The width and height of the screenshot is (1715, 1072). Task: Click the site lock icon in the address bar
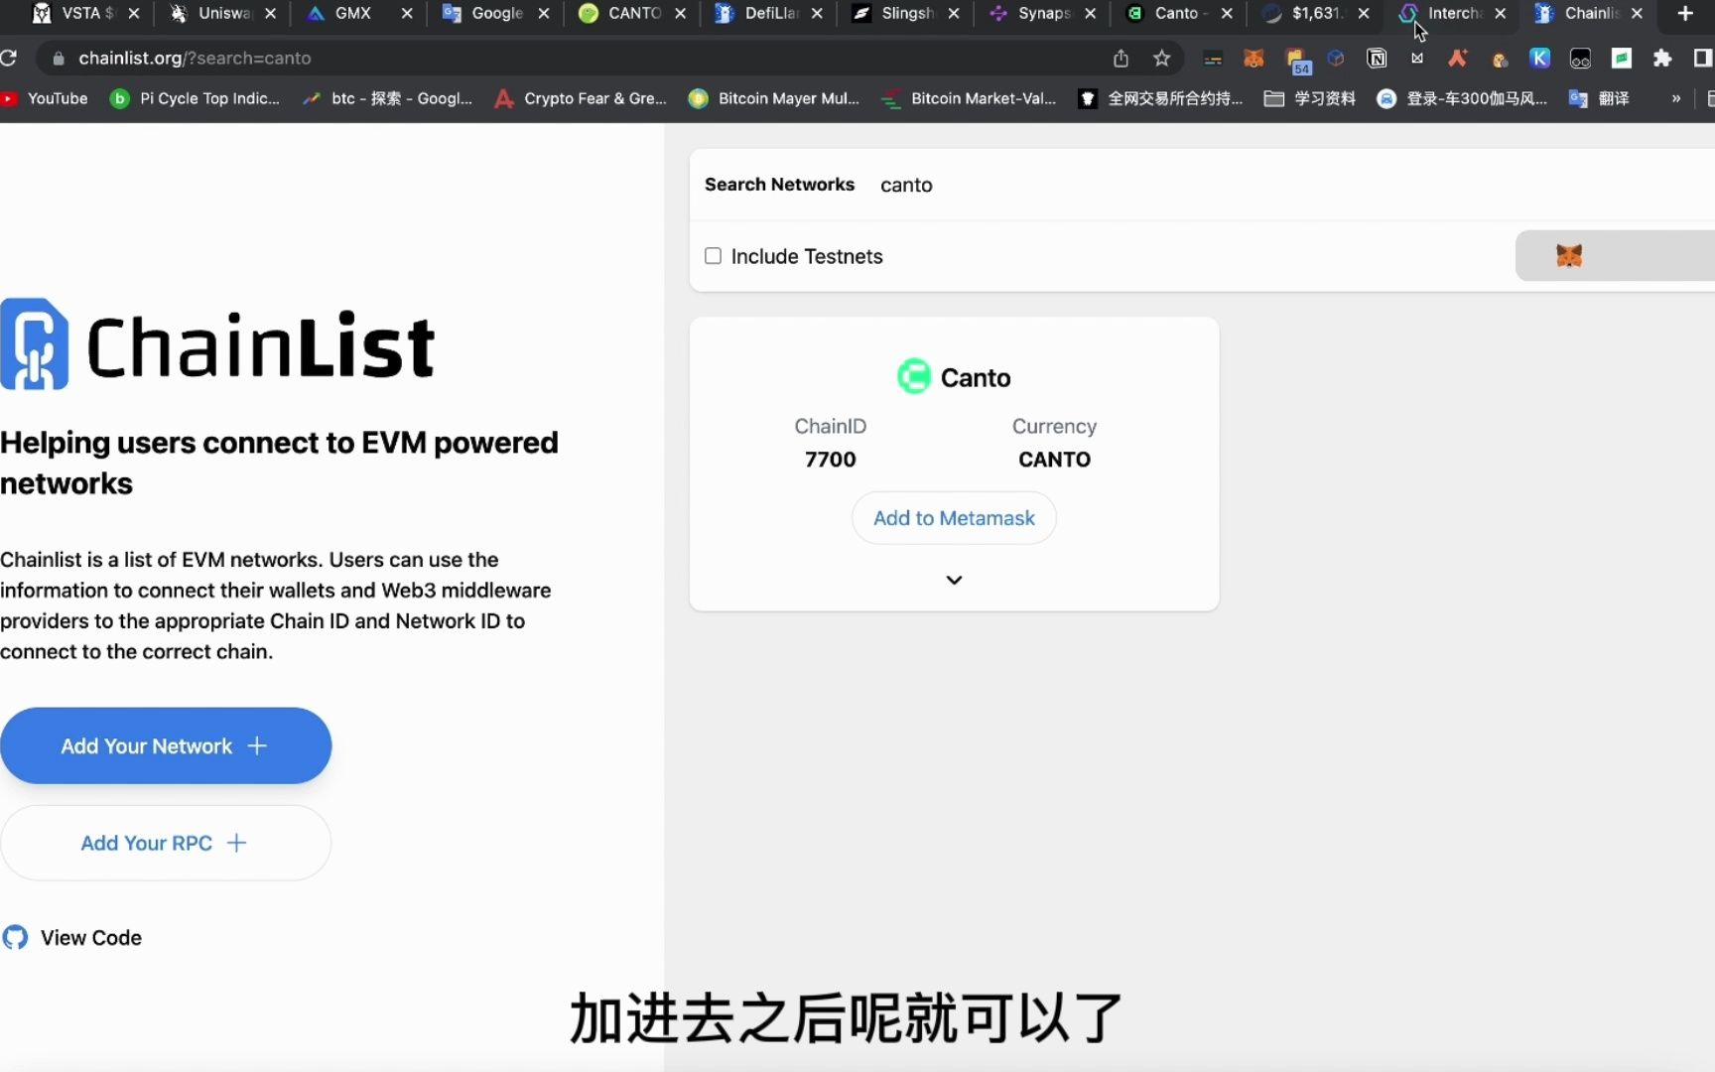(x=59, y=59)
